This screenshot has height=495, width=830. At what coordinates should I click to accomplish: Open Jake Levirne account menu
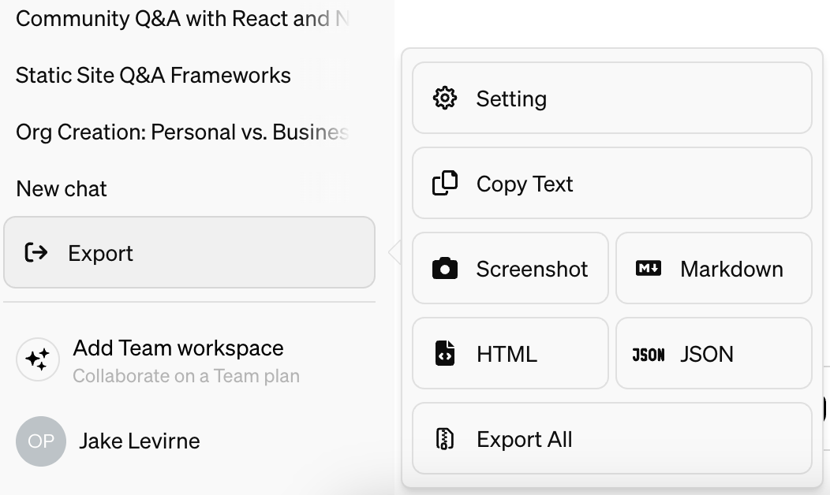tap(140, 441)
